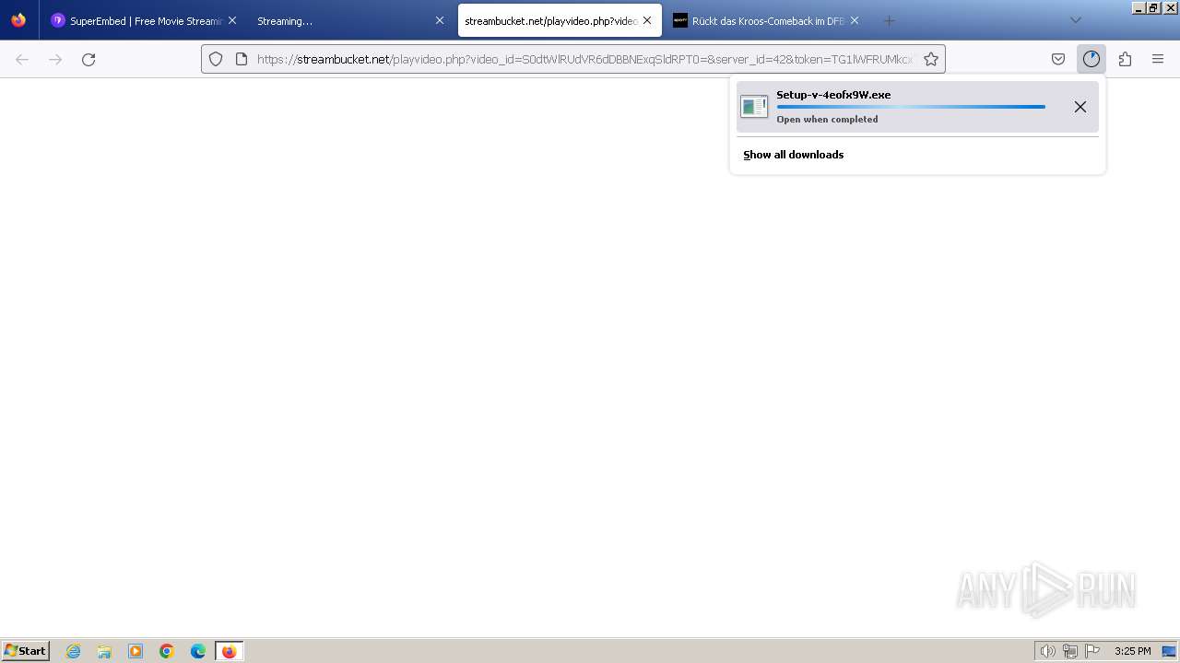This screenshot has width=1180, height=663.
Task: Launch Windows Media Player from taskbar
Action: click(x=136, y=651)
